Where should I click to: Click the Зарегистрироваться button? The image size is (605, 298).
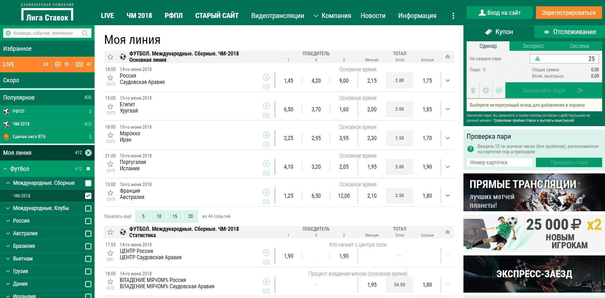[x=569, y=13]
